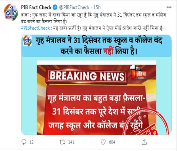This screenshot has width=177, height=151.
Task: Open the attached fact check image
Action: pos(97,85)
